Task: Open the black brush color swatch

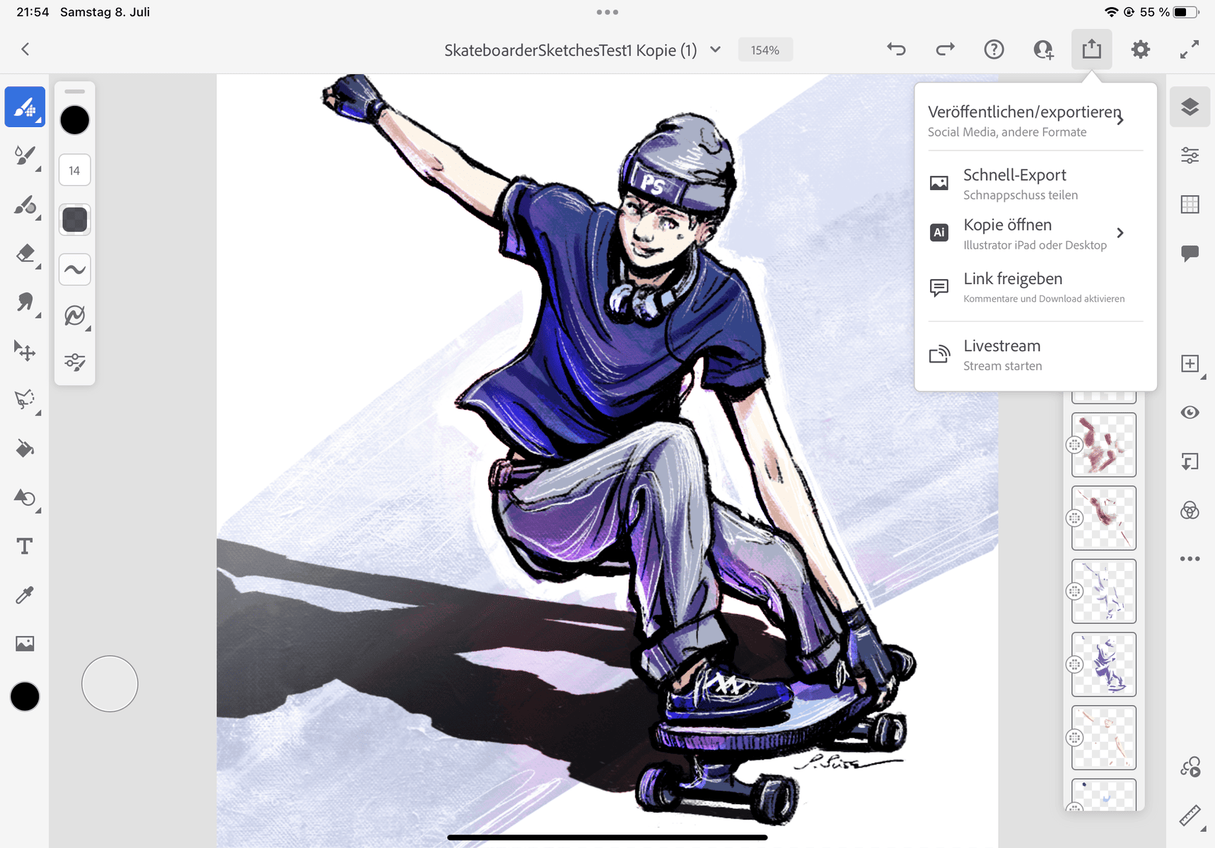Action: tap(75, 120)
